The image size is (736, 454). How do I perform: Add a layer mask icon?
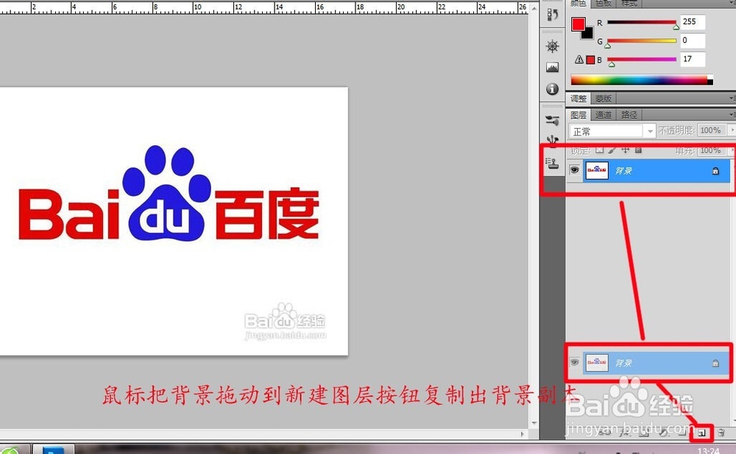pos(643,433)
